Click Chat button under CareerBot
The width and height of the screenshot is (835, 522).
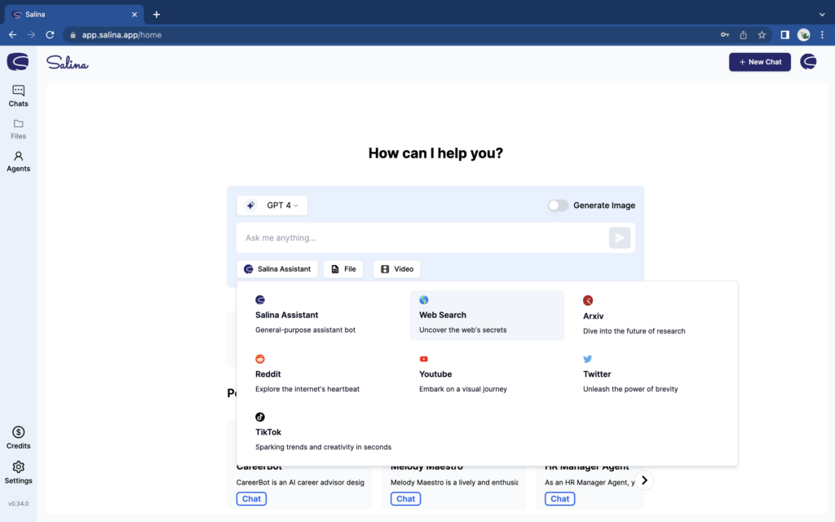(x=251, y=498)
